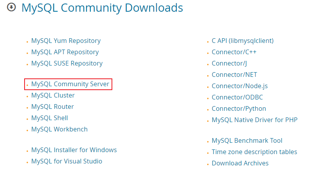The width and height of the screenshot is (319, 181).
Task: Browse the Download Archives link
Action: (x=240, y=163)
